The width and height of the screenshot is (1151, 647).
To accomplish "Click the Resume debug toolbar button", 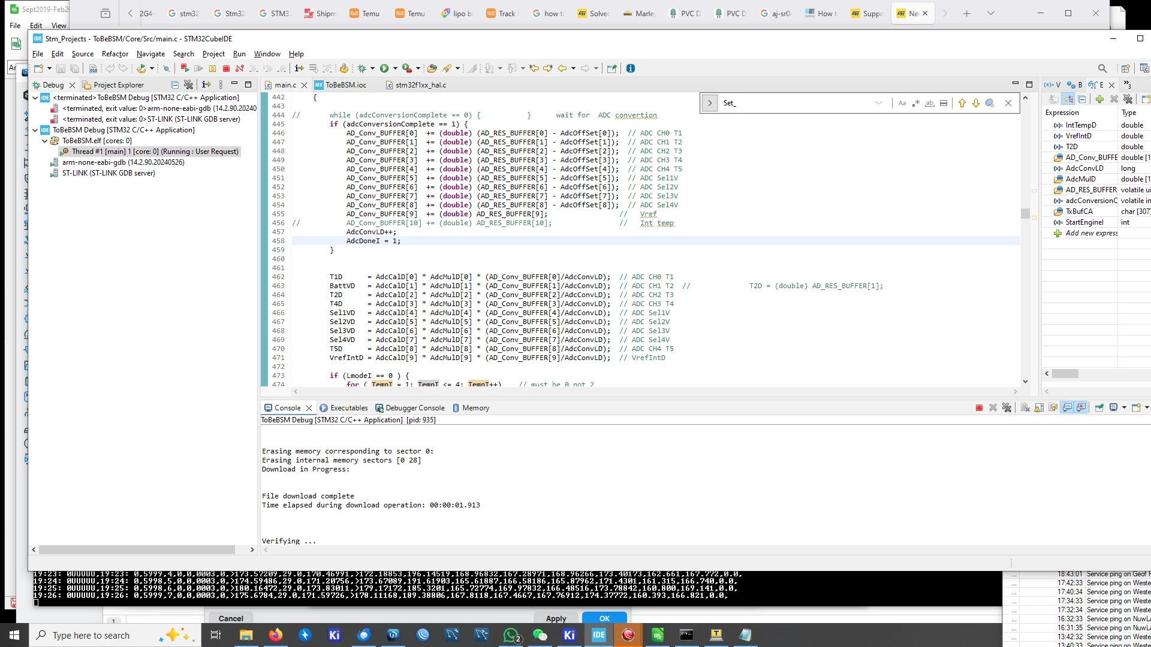I will [198, 69].
